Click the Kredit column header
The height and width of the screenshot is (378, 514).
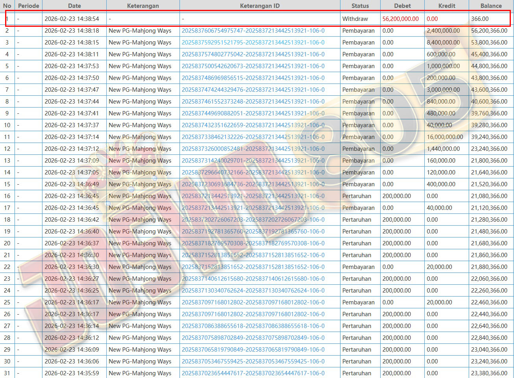446,6
